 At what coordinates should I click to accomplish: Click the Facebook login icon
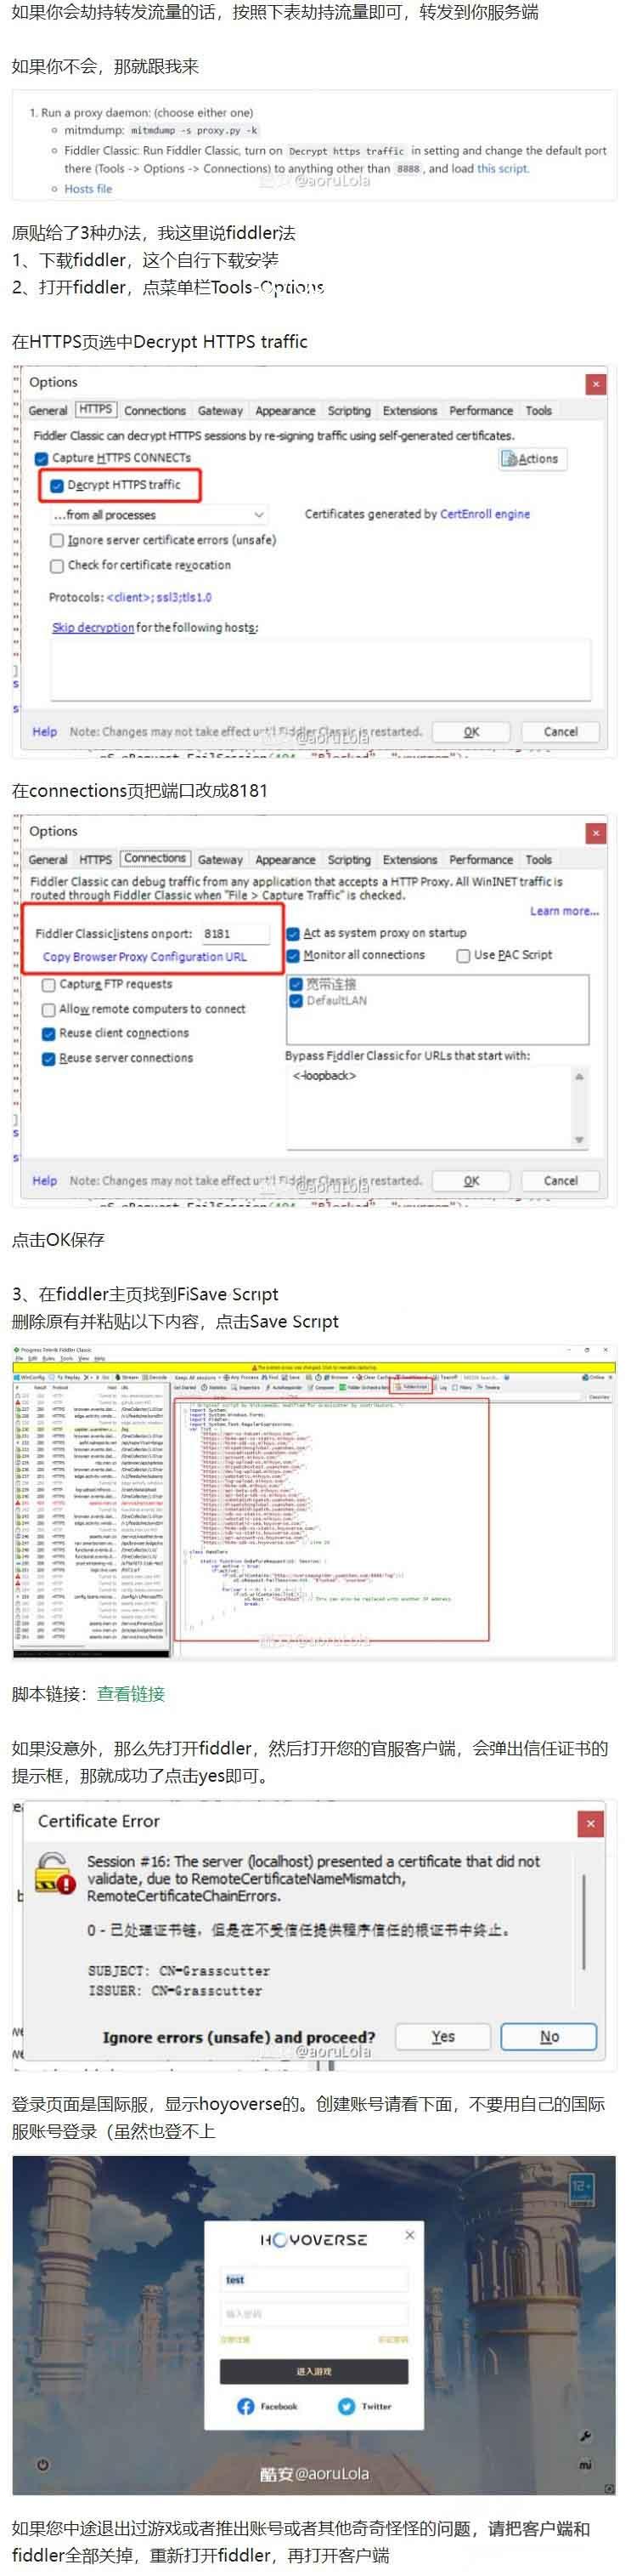(245, 2406)
